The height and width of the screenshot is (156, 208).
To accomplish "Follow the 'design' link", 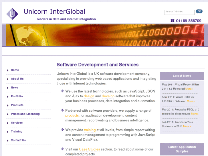I will 89,96.
